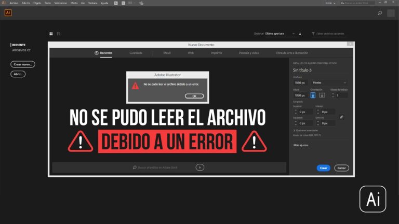Open the Edición menu
399x224 pixels.
point(25,3)
